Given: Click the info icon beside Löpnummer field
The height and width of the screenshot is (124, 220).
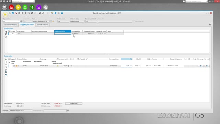Looking at the screenshot, I should coord(21,21).
